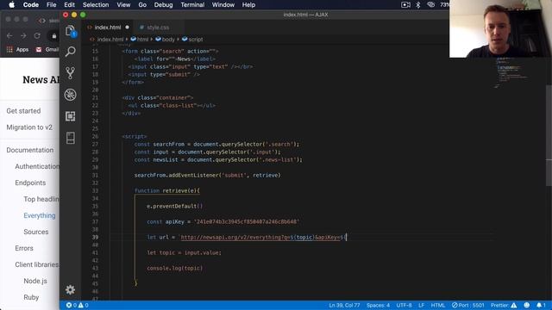Click the html breadcrumb segment
This screenshot has width=552, height=310.
tap(140, 40)
